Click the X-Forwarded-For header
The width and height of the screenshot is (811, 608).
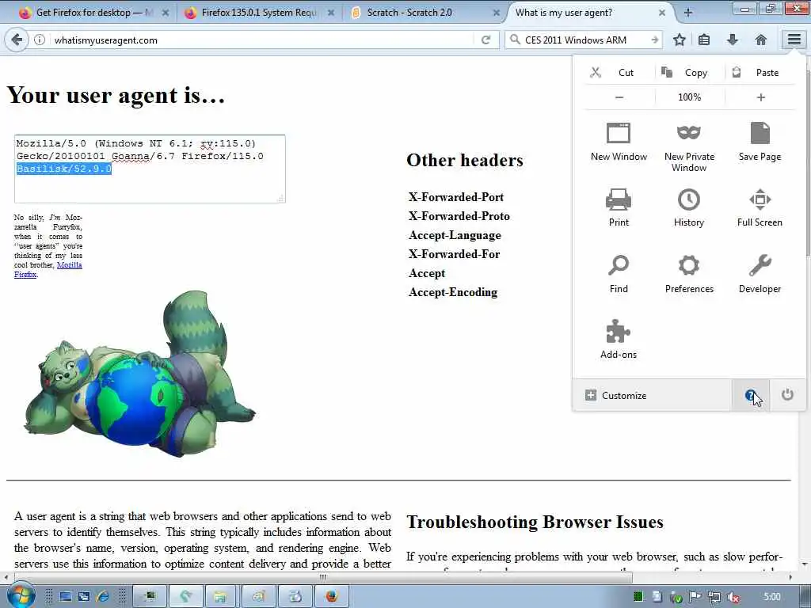(454, 254)
